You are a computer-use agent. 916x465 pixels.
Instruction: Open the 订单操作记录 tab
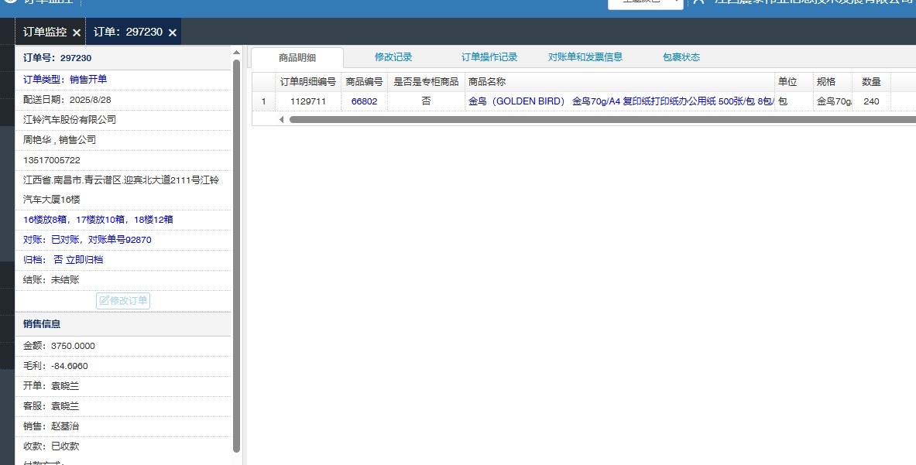[489, 57]
